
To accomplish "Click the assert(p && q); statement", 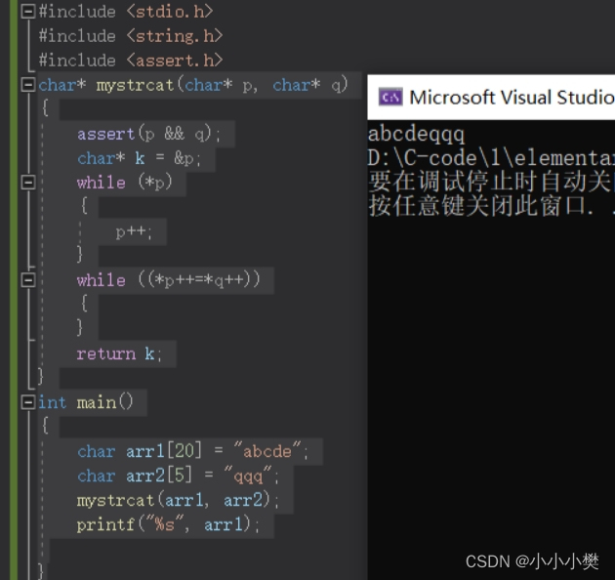I will [x=149, y=134].
